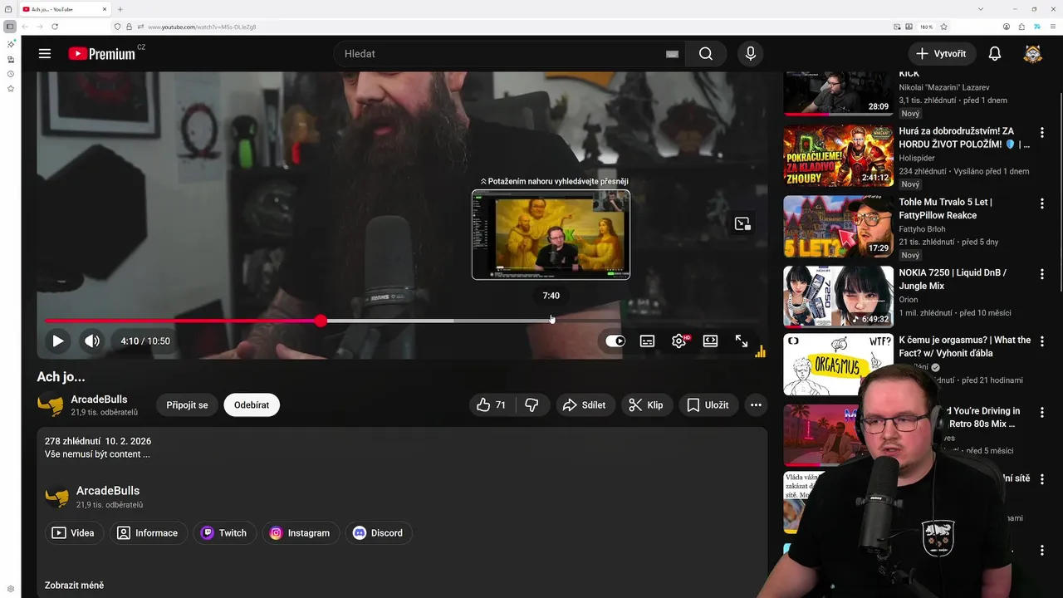Click the Připojit se join button
The height and width of the screenshot is (598, 1063).
187,404
